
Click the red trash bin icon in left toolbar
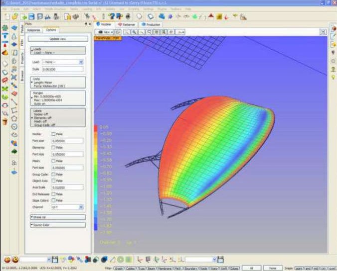coord(5,121)
